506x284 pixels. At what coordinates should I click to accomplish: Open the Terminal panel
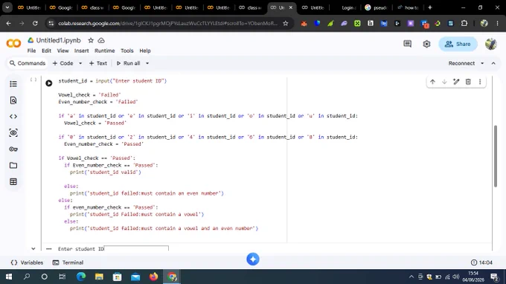pos(68,262)
